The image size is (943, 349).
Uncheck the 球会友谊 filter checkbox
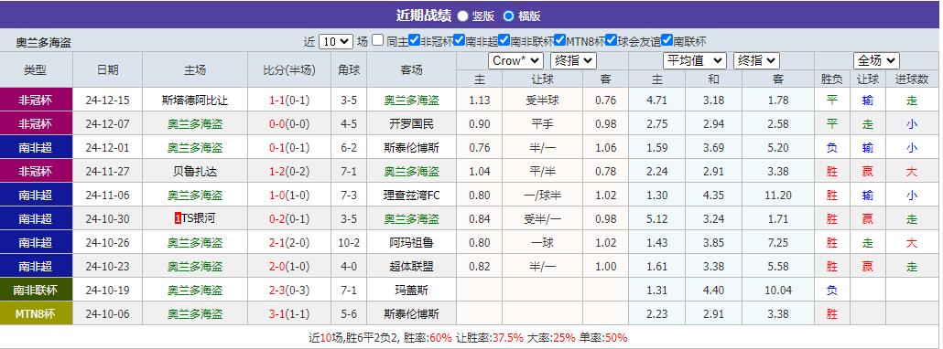click(611, 41)
